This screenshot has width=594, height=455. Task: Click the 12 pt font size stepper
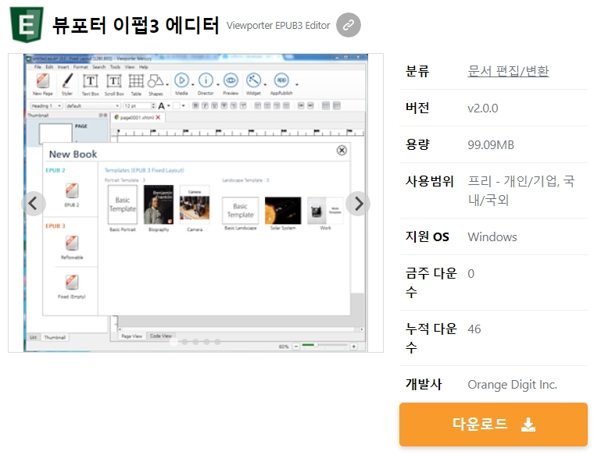tap(153, 105)
